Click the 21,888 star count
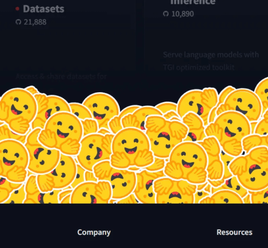Screen dimensions: 268x248 35,22
